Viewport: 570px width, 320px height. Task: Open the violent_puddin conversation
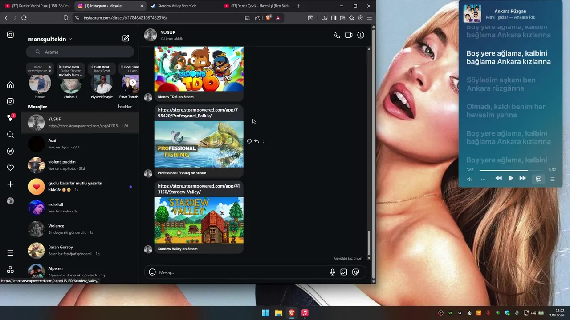click(80, 165)
